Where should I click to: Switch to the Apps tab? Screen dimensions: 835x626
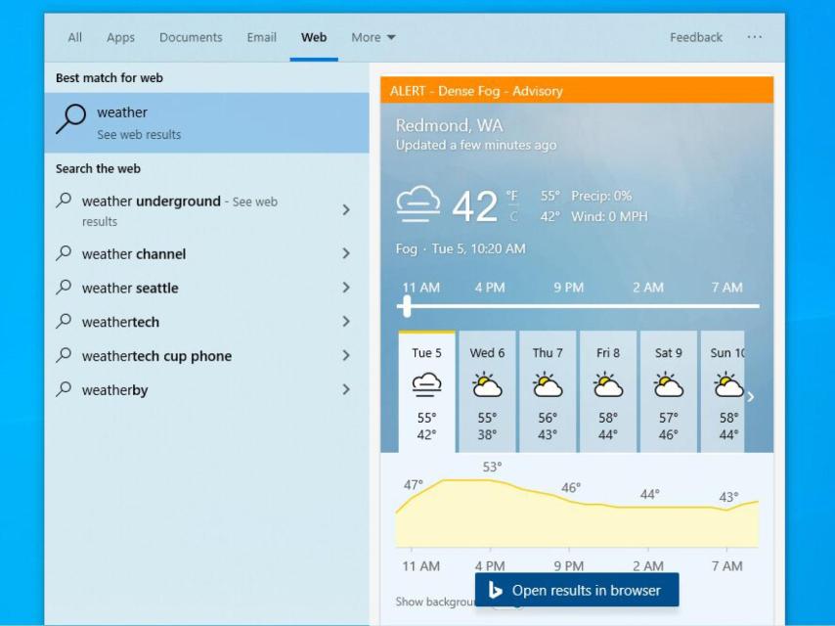(x=120, y=37)
